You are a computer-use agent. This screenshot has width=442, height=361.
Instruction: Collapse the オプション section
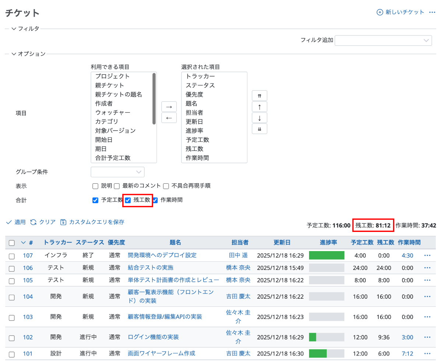click(14, 54)
